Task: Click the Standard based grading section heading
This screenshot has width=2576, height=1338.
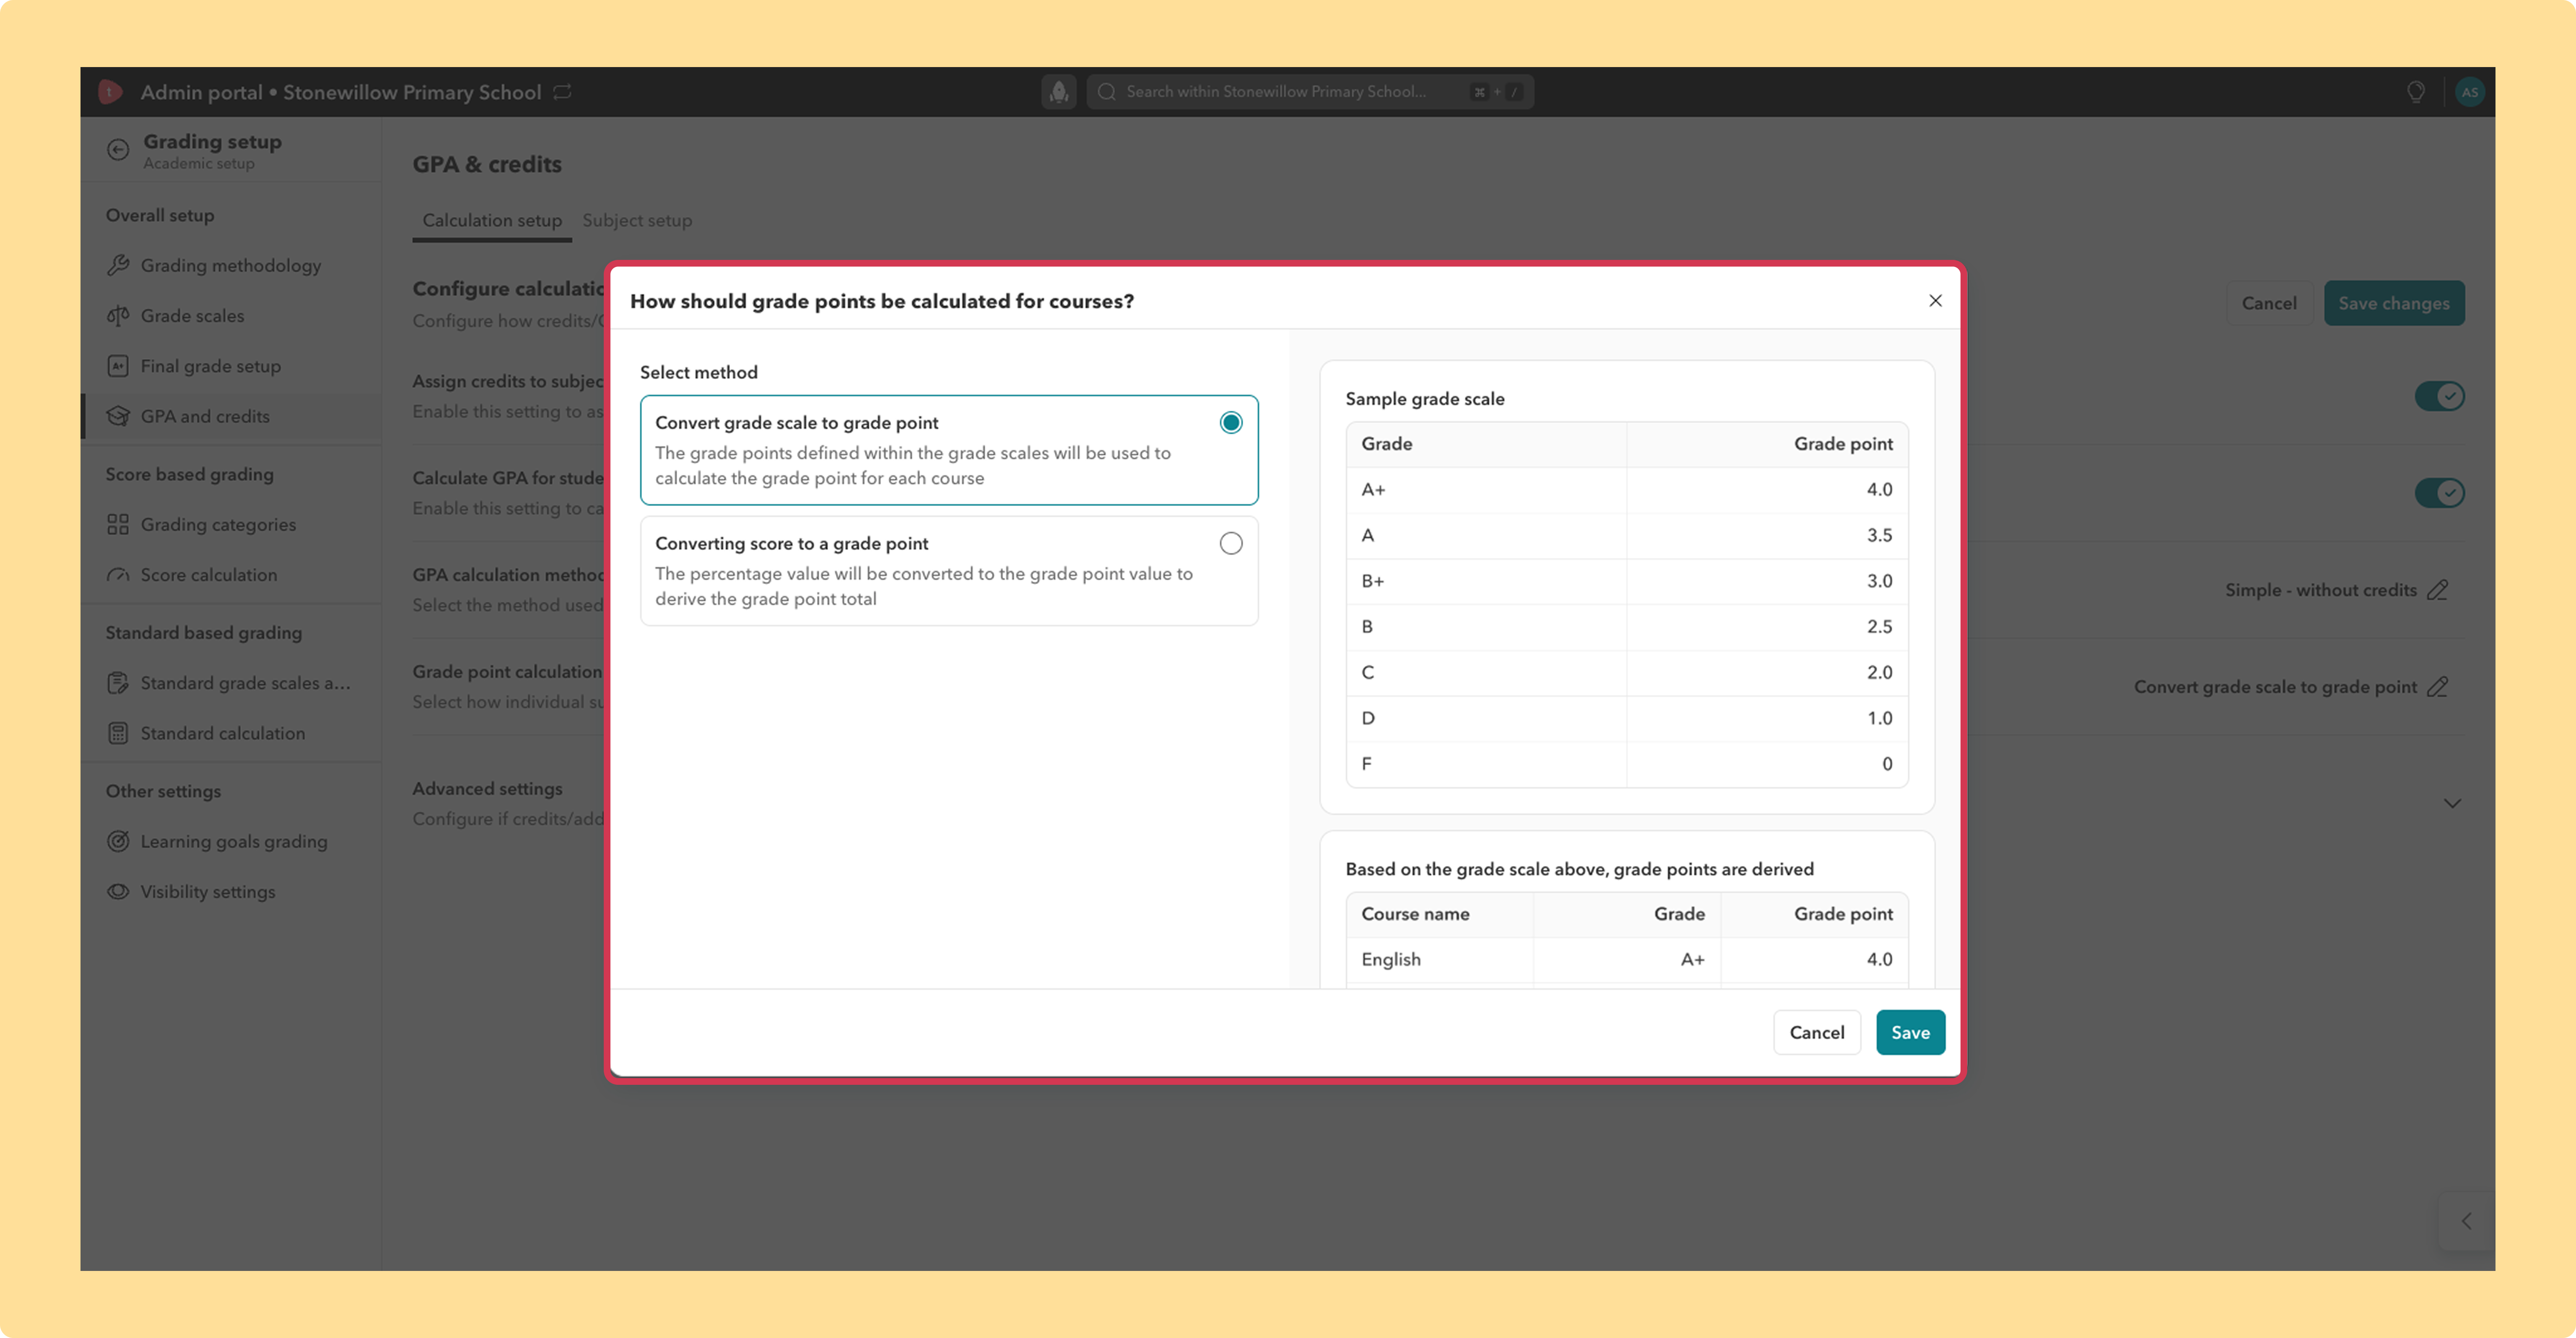Action: (204, 633)
